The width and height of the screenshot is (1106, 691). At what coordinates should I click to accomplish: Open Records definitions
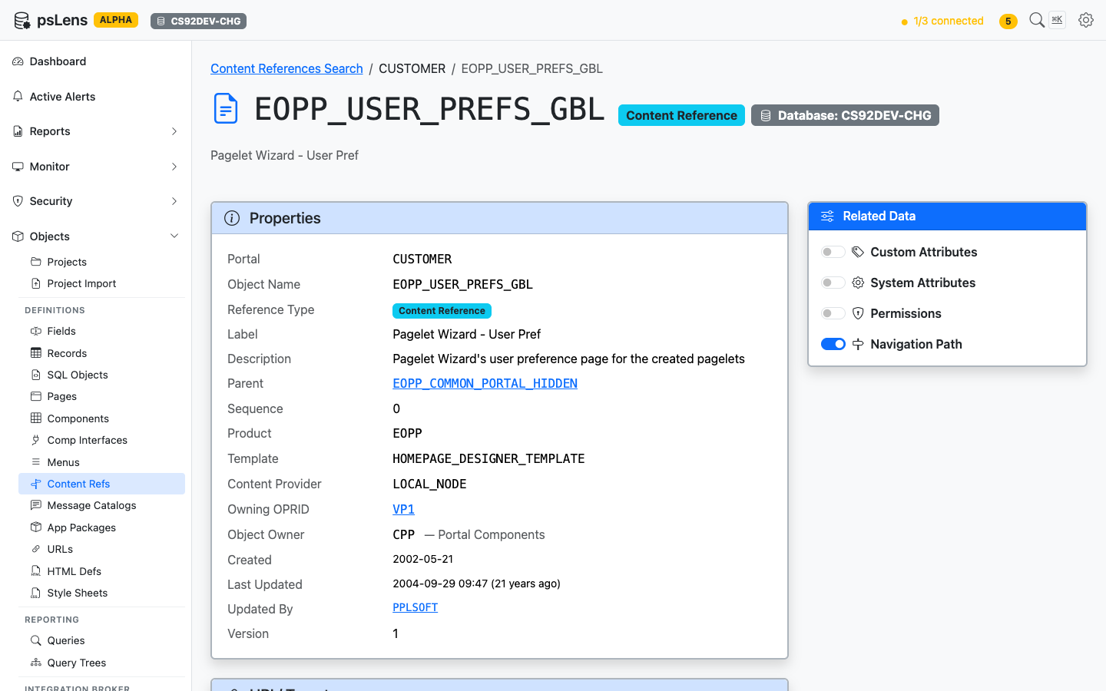coord(101,353)
